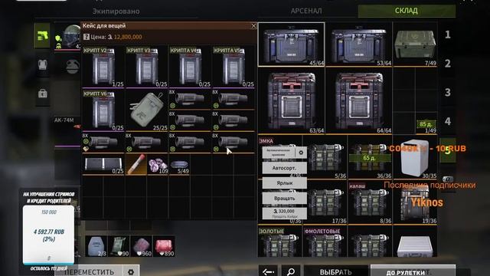The image size is (490, 276).
Task: Select the grenade slot under the helmet
Action: tap(72, 66)
